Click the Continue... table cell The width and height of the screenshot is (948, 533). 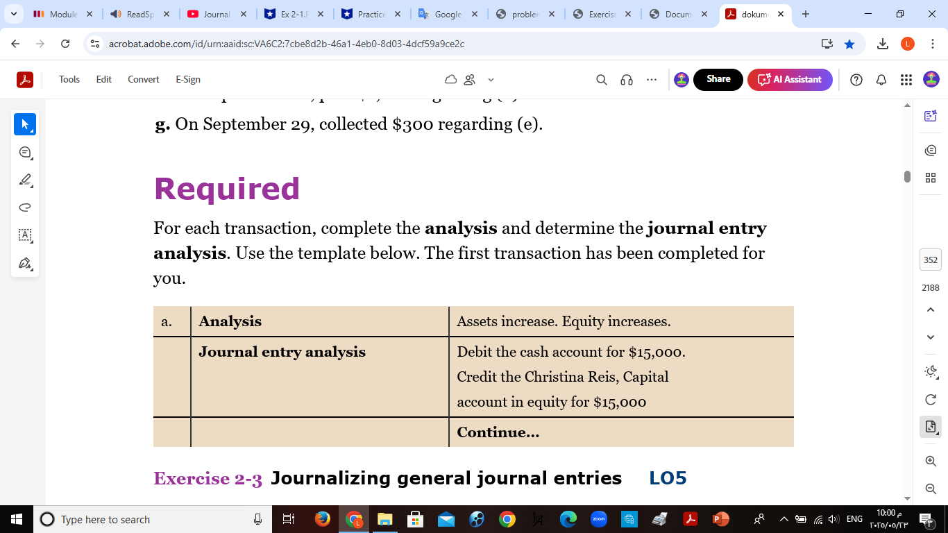point(621,432)
